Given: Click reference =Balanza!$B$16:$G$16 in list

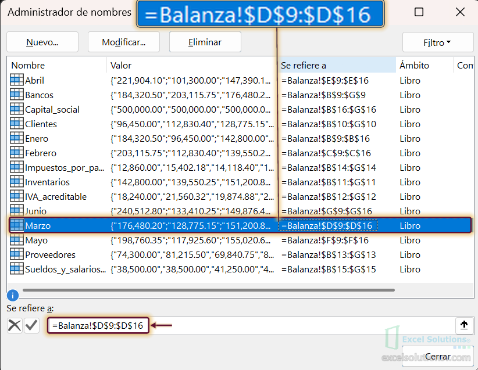Looking at the screenshot, I should [329, 109].
